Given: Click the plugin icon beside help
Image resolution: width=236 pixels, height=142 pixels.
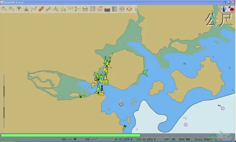Looking at the screenshot, I should click(x=122, y=9).
